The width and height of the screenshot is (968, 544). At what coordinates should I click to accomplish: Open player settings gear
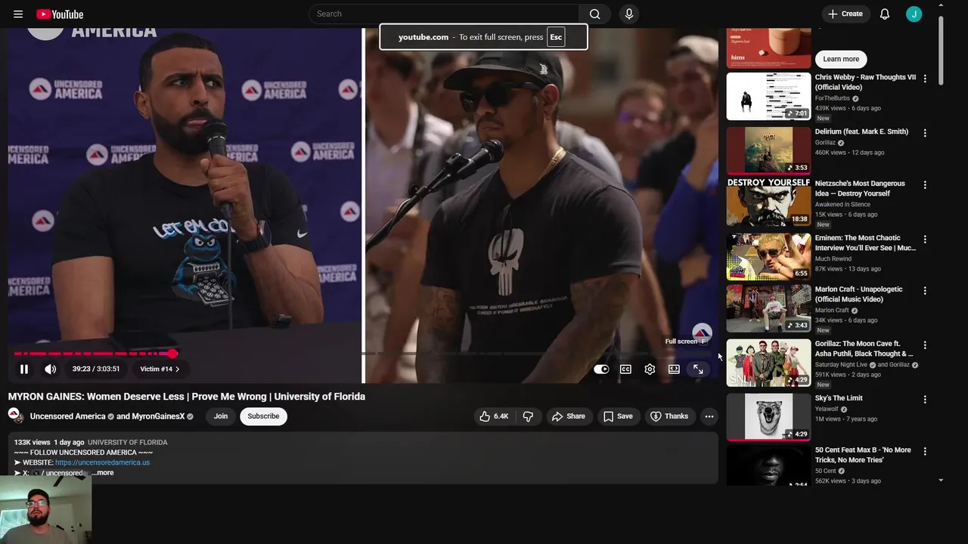point(650,369)
